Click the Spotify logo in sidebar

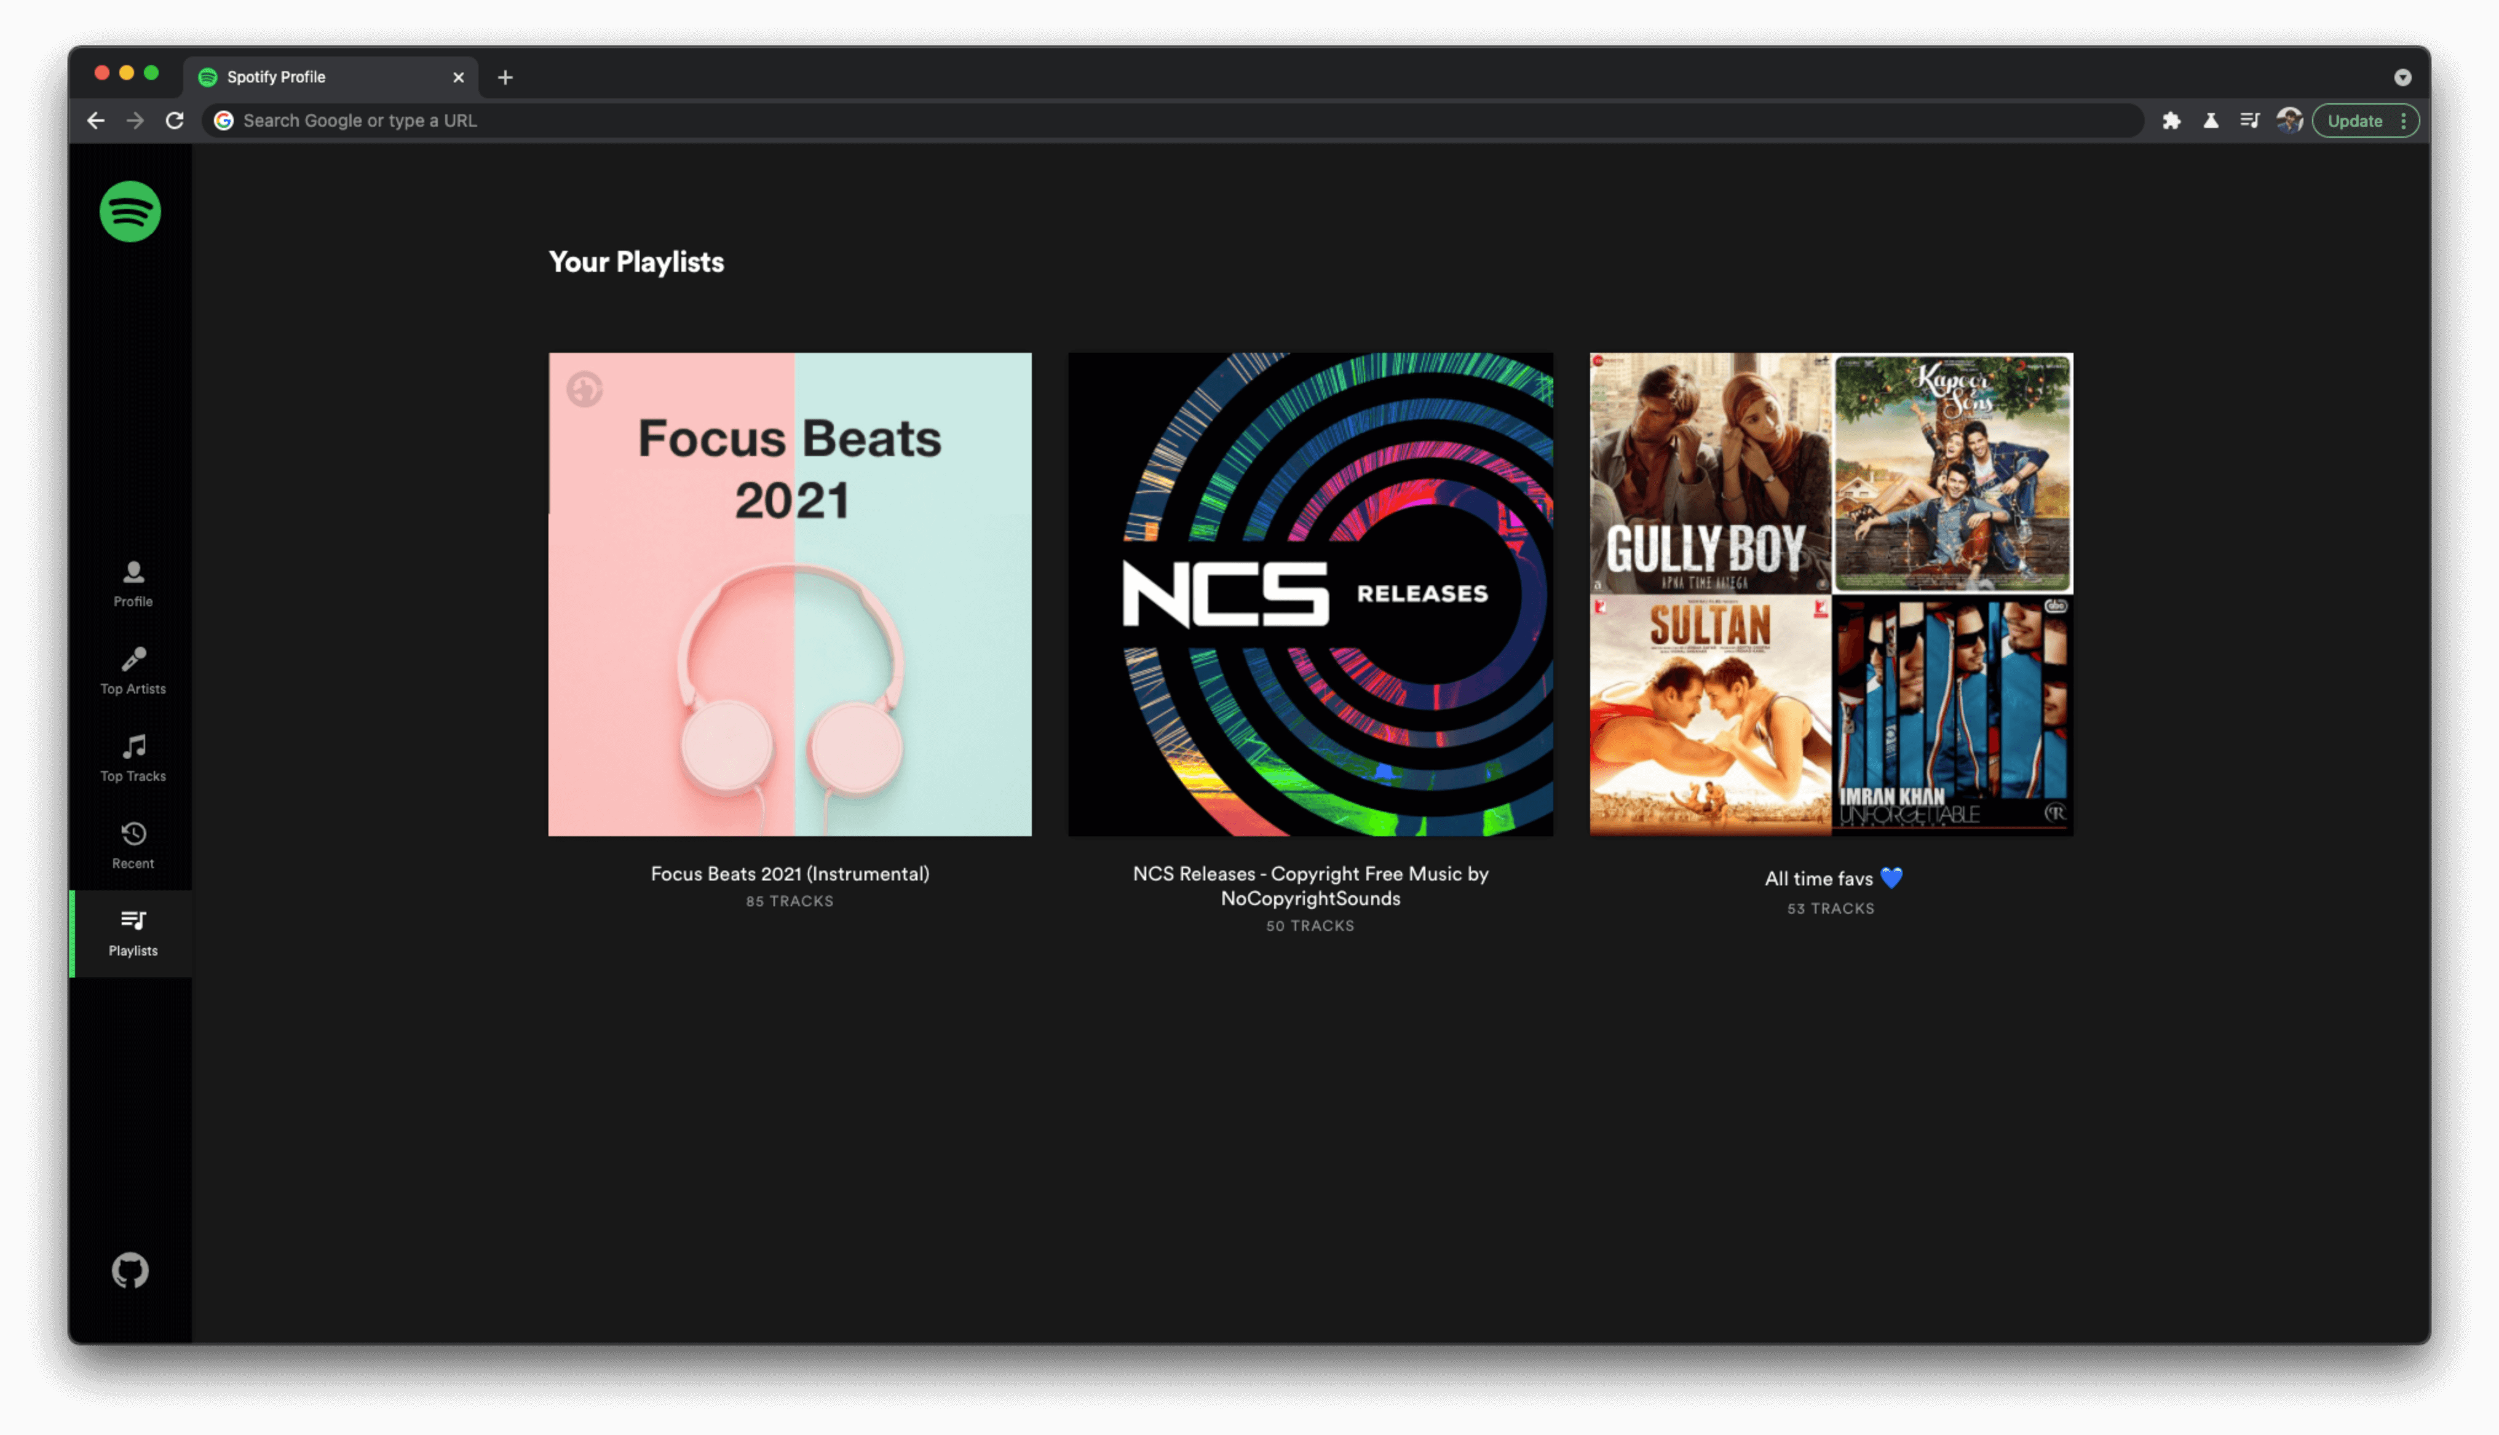(130, 211)
